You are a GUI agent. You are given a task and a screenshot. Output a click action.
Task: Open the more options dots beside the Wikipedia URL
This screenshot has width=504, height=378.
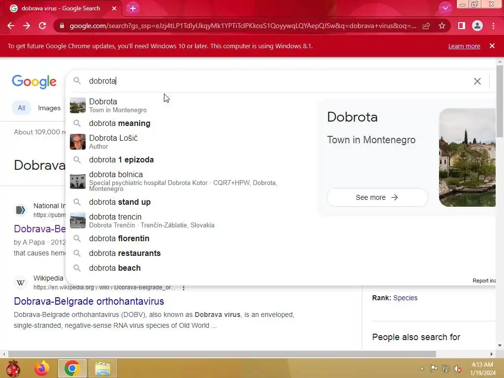coord(184,287)
